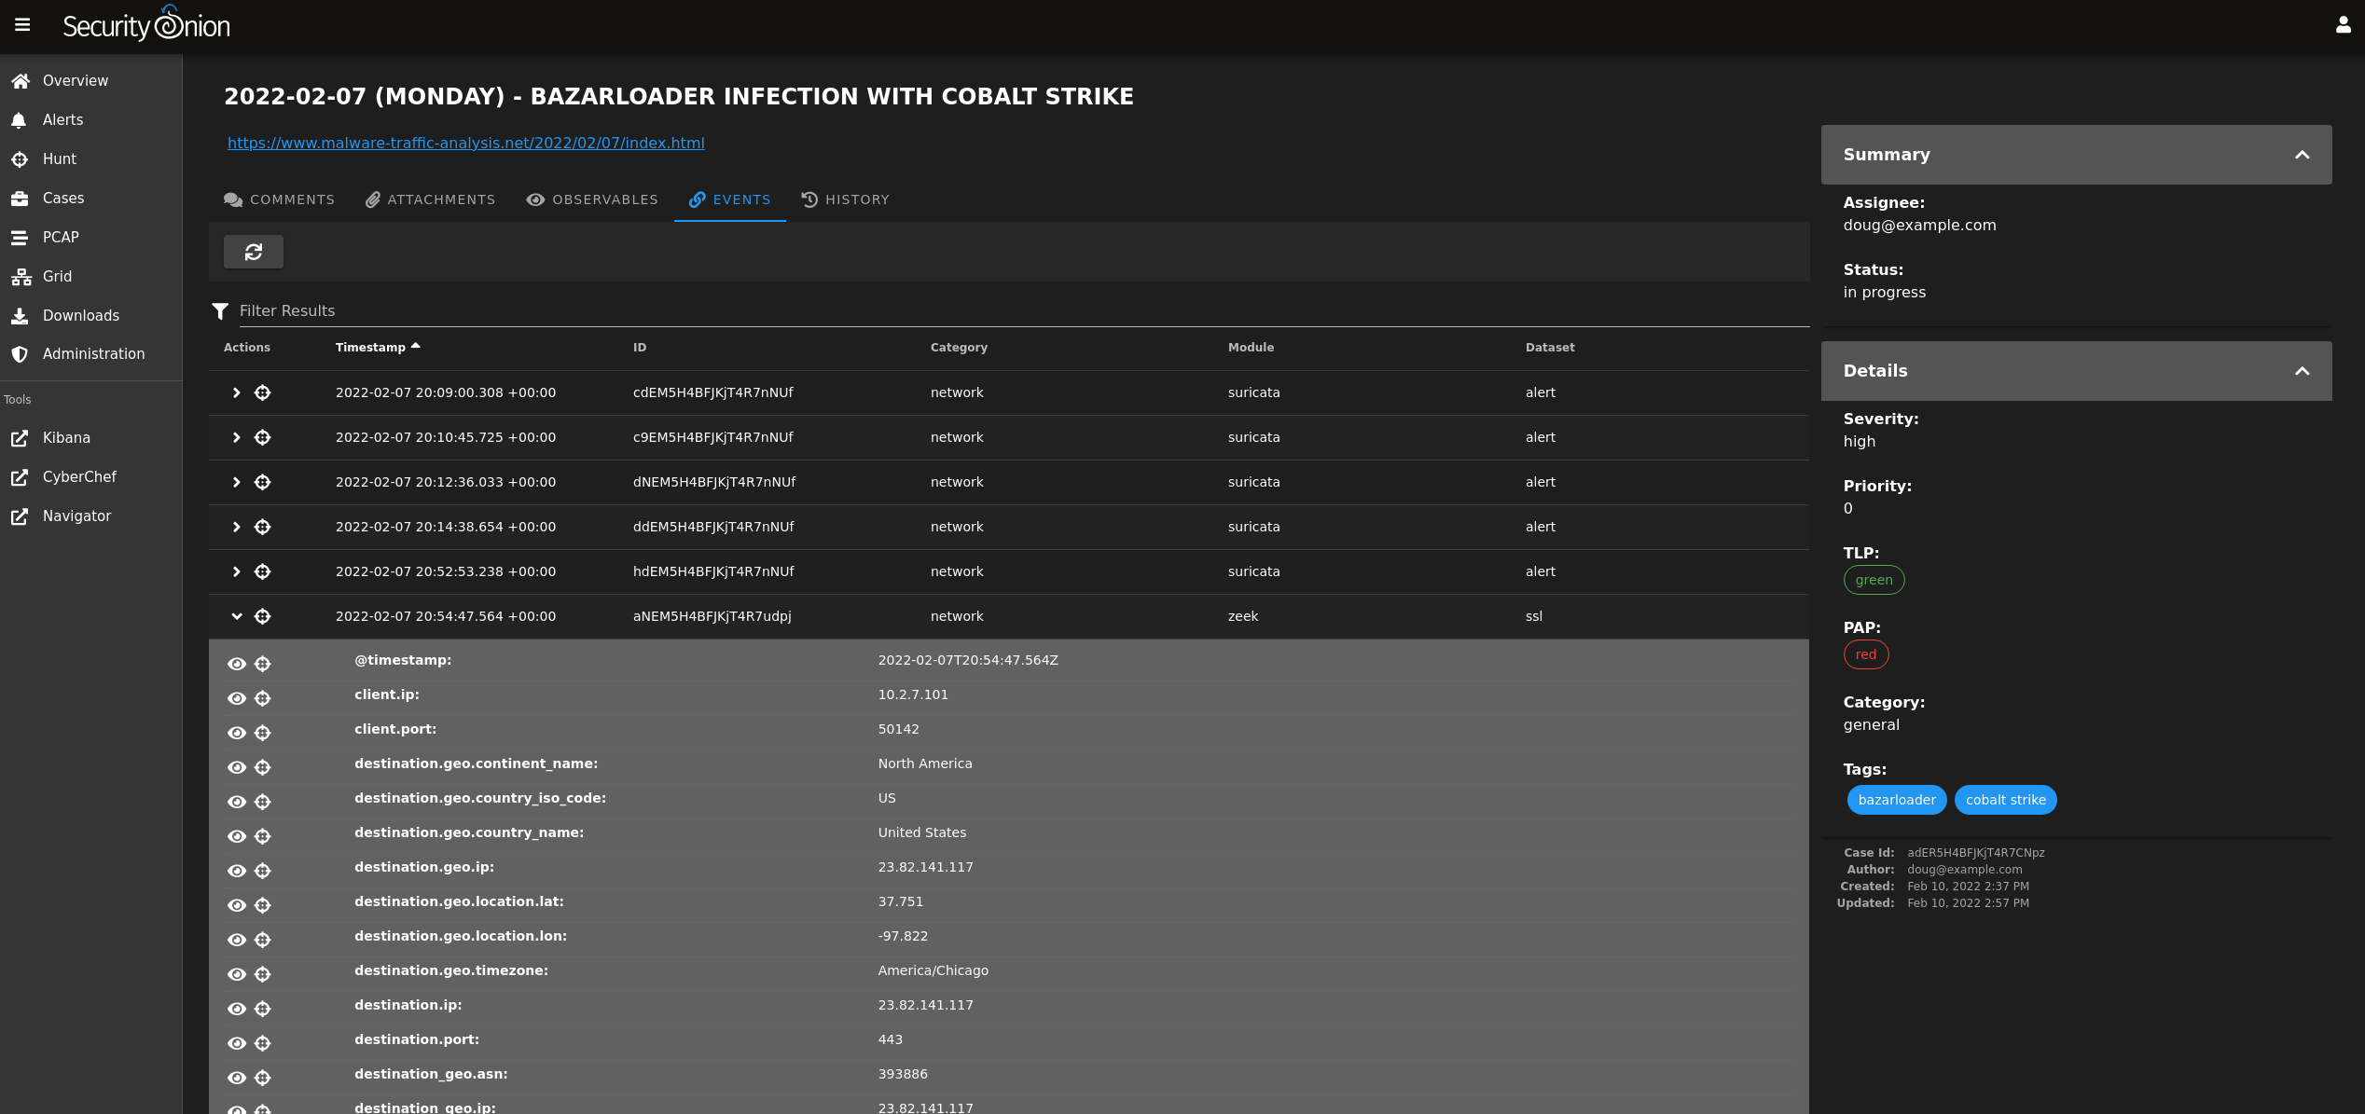Hunt on client.port 50142

coord(263,734)
